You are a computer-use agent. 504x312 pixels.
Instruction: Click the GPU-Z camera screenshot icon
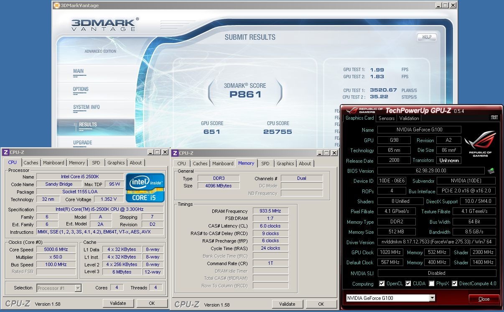494,118
